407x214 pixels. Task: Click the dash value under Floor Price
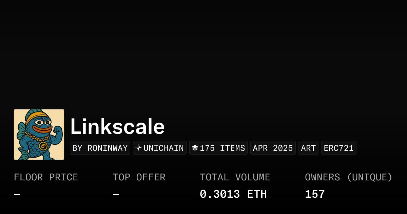[x=17, y=195]
